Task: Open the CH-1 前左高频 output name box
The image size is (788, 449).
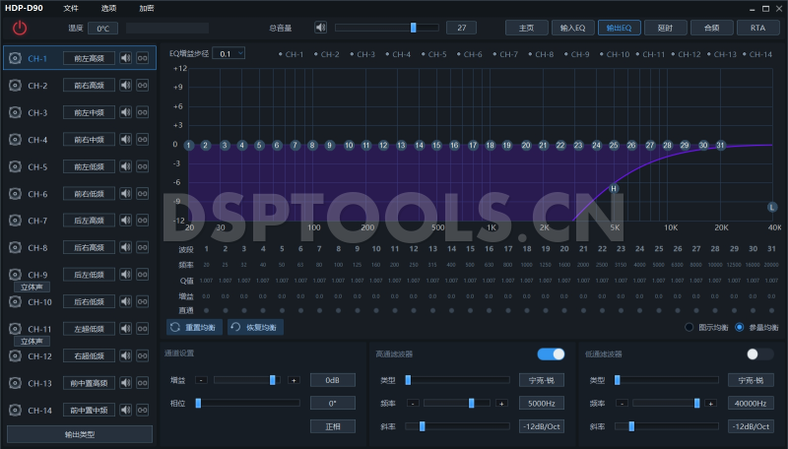Action: click(x=89, y=59)
